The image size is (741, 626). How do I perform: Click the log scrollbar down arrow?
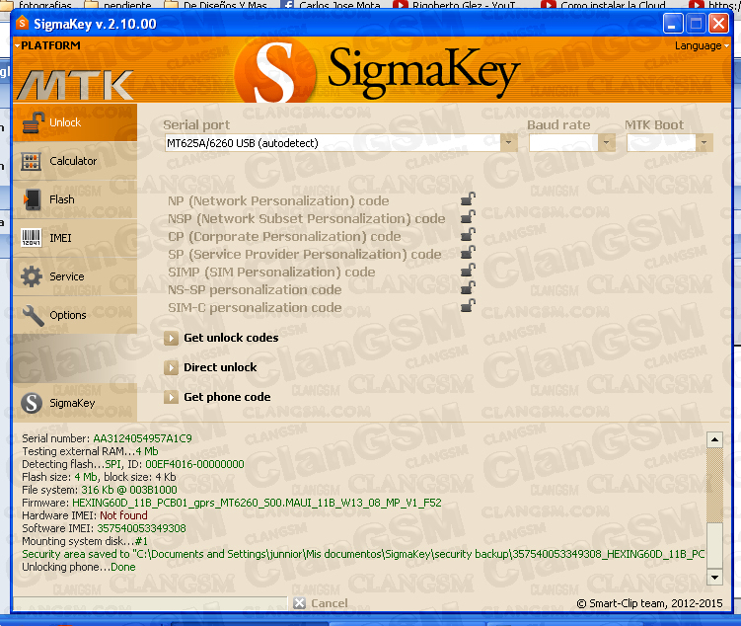click(x=714, y=577)
